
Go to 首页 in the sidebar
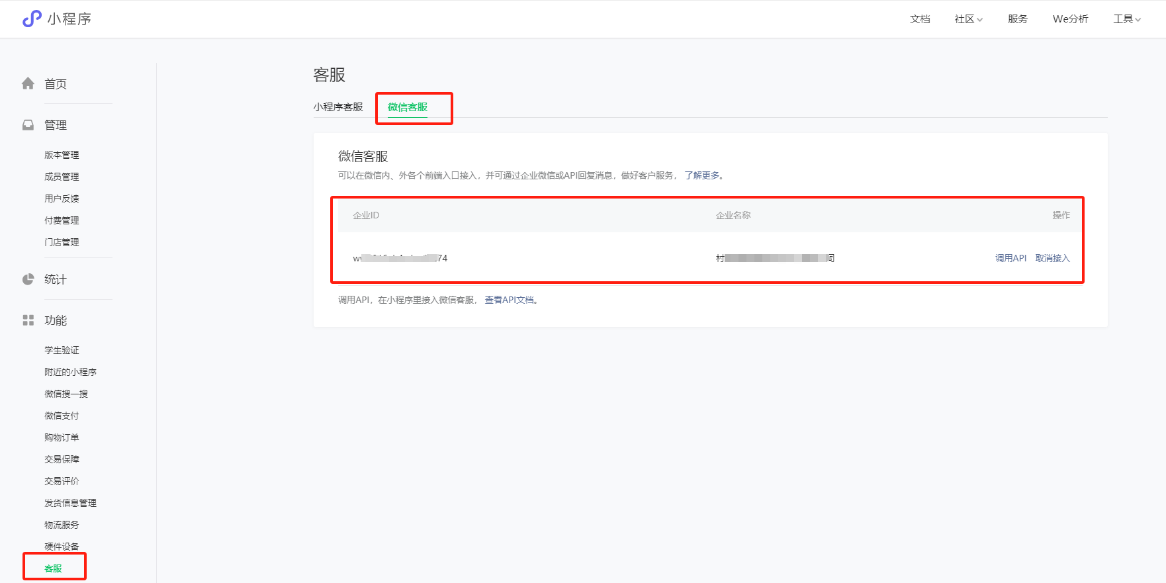56,84
